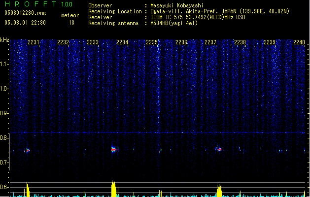Click the 0.6 kHz frequency tick label
Image resolution: width=310 pixels, height=197 pixels.
(x=4, y=187)
